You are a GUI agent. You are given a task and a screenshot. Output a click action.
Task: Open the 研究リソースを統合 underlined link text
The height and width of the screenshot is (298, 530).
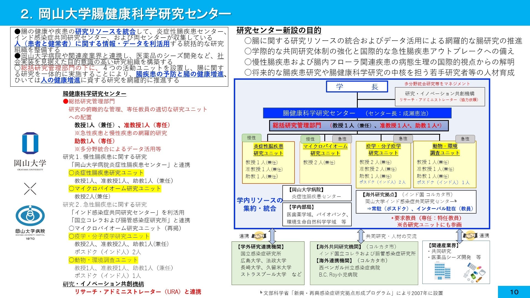click(x=105, y=31)
